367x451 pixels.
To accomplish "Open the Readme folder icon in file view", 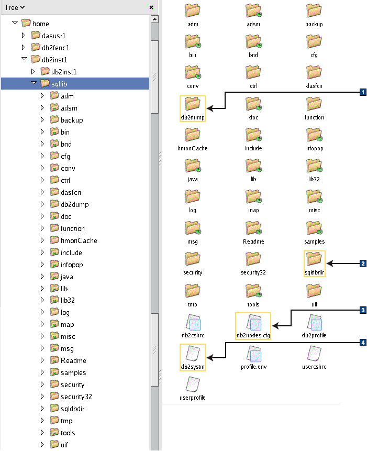I will (253, 228).
